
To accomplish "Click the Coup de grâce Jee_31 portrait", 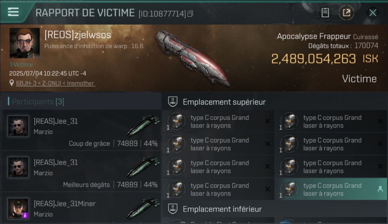I will point(18,126).
